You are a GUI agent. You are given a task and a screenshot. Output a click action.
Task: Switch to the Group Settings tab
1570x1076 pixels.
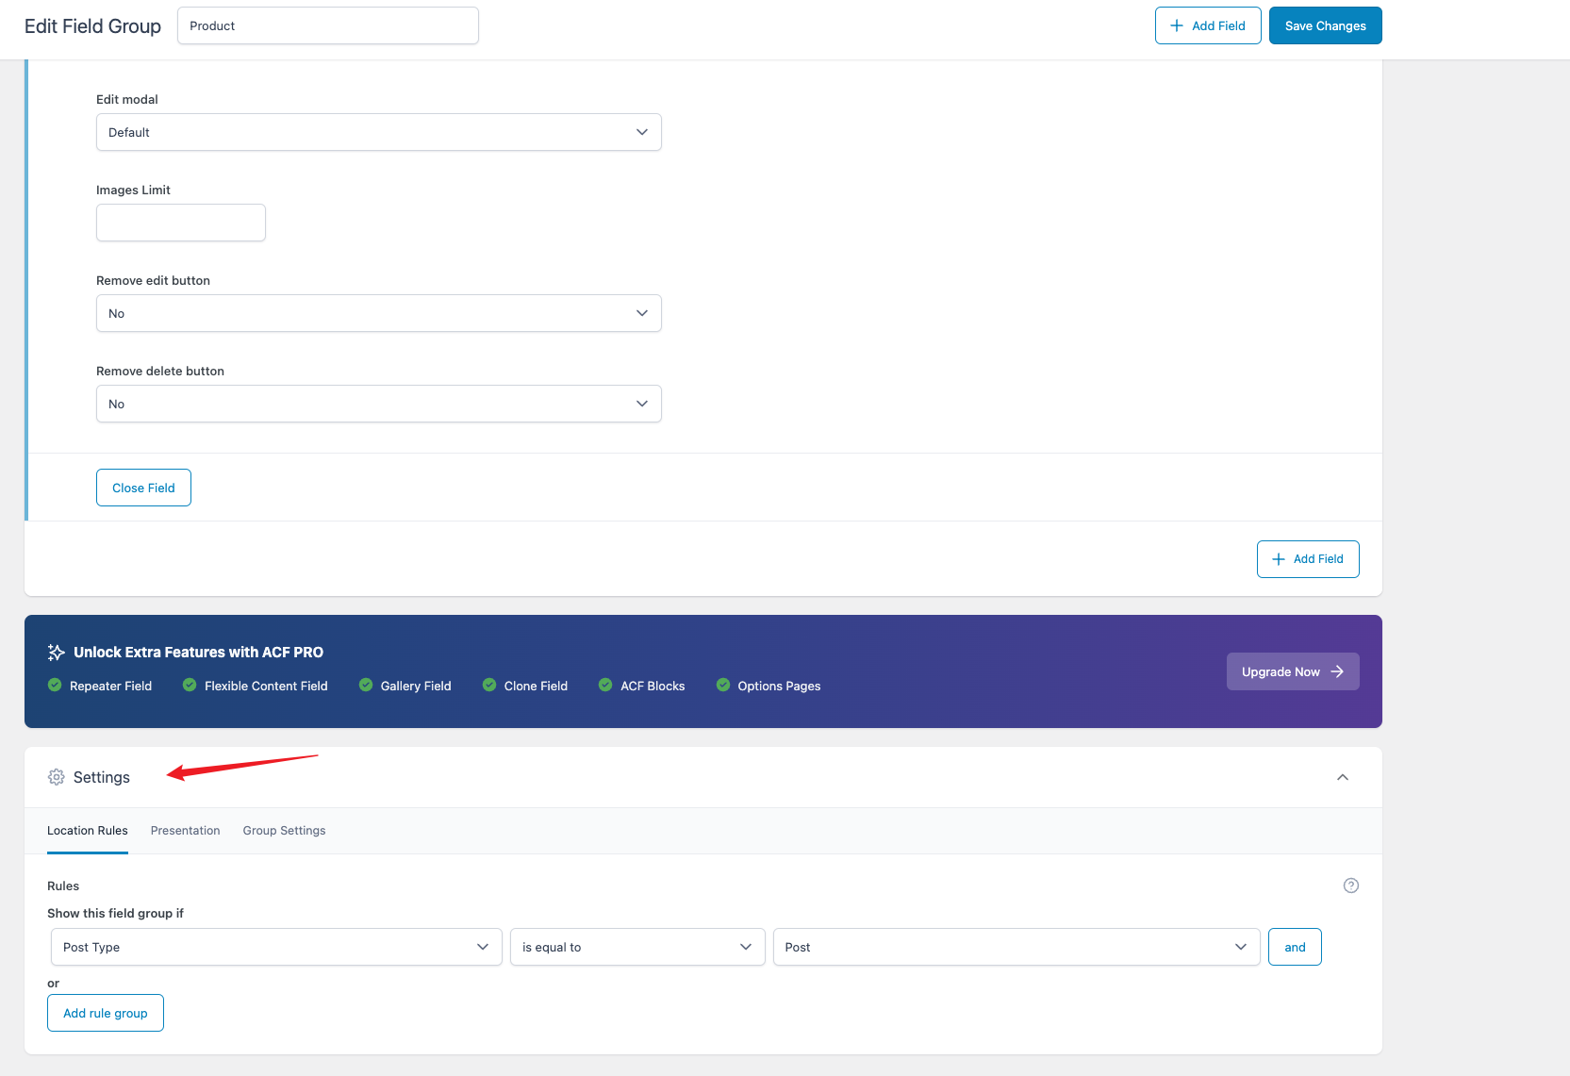[284, 831]
